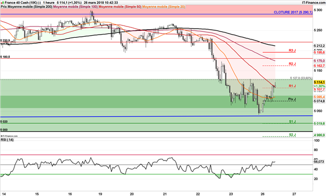Screen dimensions: 326x196
Task: Click the 5 300 price axis value
Action: 318,10
